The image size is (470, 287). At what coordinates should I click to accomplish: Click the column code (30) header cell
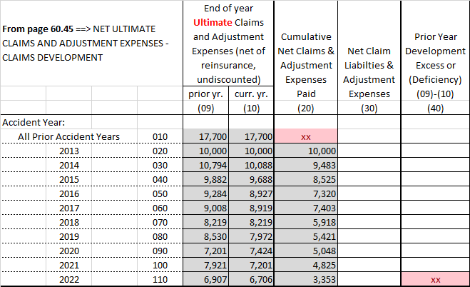point(369,108)
